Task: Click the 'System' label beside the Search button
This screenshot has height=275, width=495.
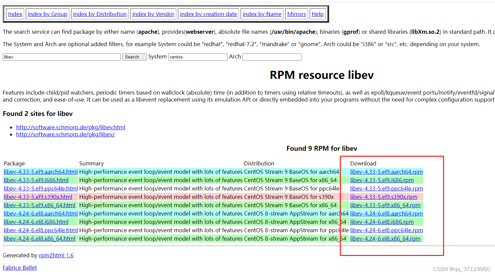Action: pyautogui.click(x=158, y=57)
